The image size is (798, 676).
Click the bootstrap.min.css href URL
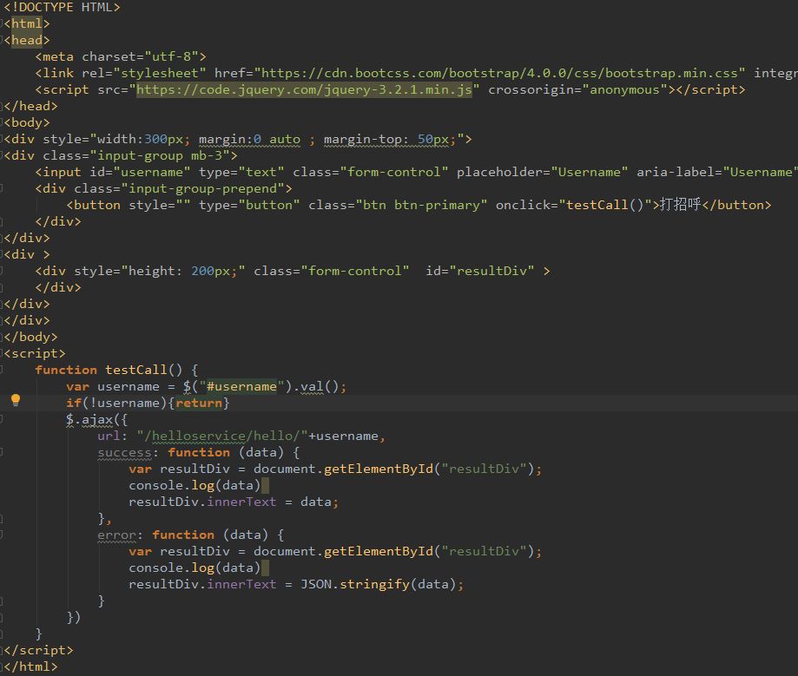point(499,73)
